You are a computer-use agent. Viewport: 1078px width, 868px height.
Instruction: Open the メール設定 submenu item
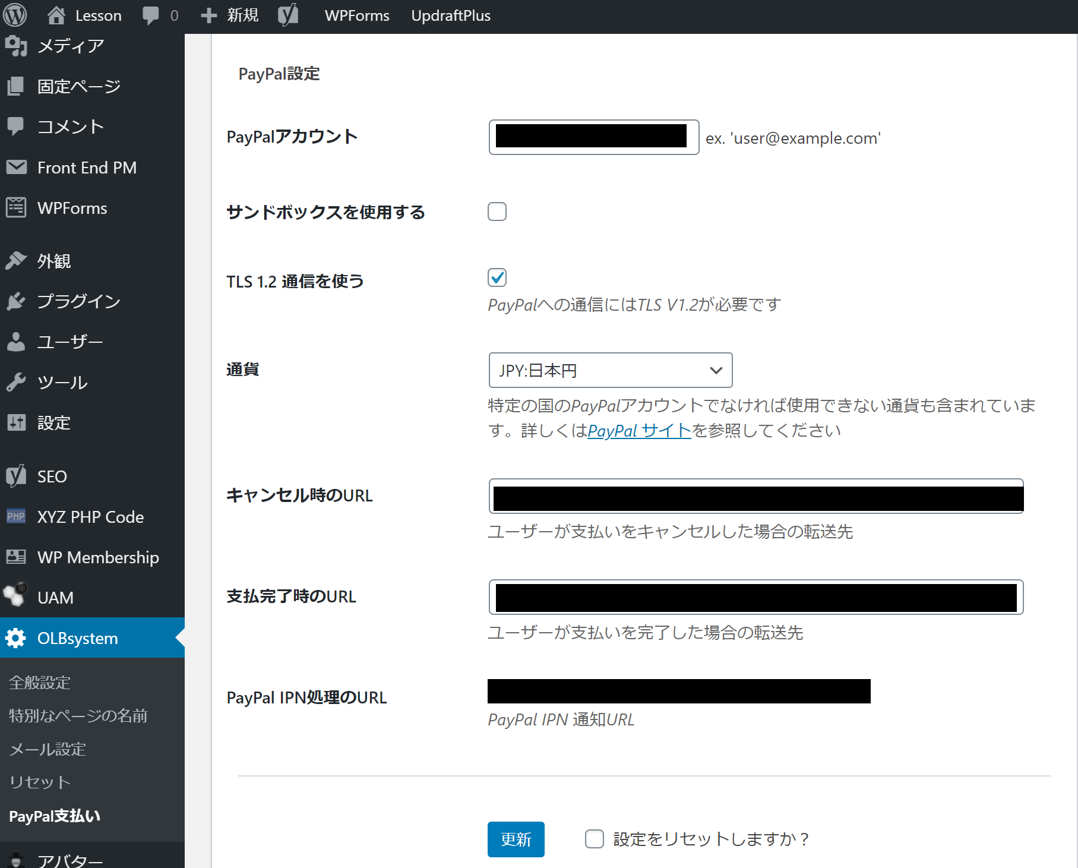(x=48, y=749)
